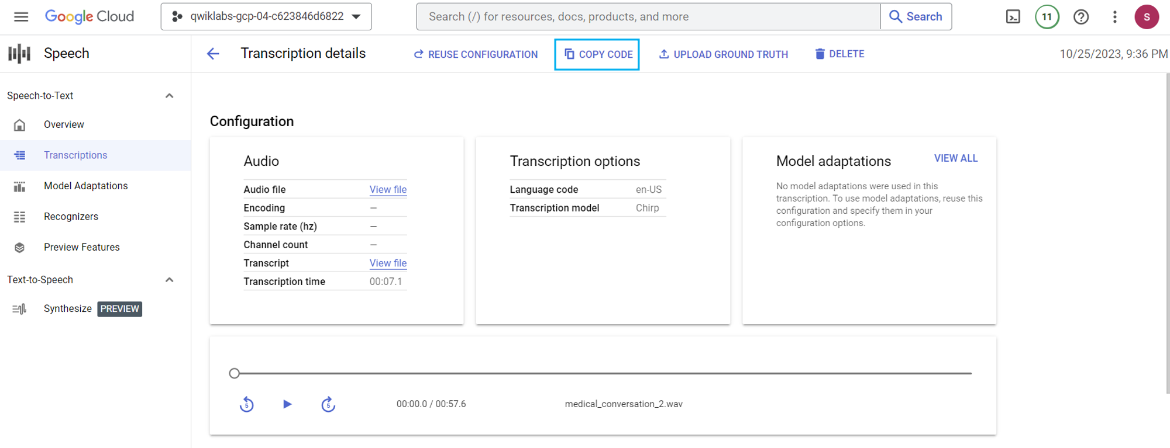Click Reuse Configuration
Viewport: 1170px width, 448px height.
click(476, 54)
